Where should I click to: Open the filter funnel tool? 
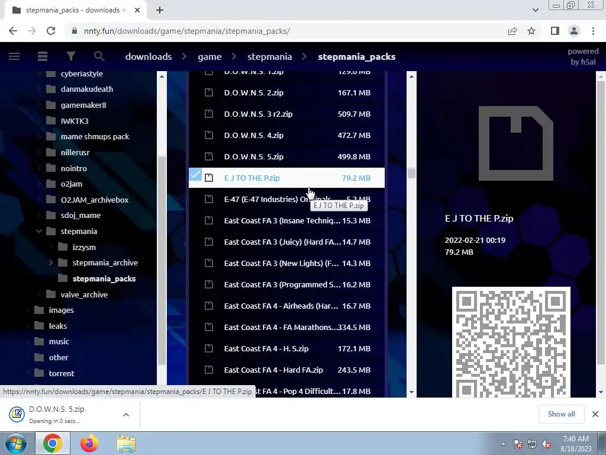click(x=71, y=56)
